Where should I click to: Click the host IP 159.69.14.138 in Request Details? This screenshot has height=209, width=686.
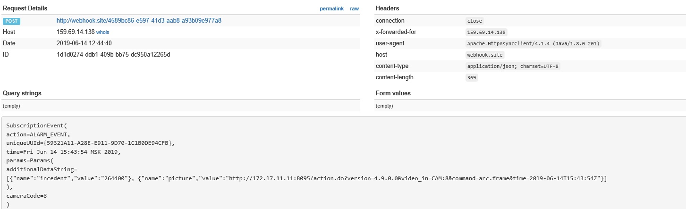(x=76, y=32)
